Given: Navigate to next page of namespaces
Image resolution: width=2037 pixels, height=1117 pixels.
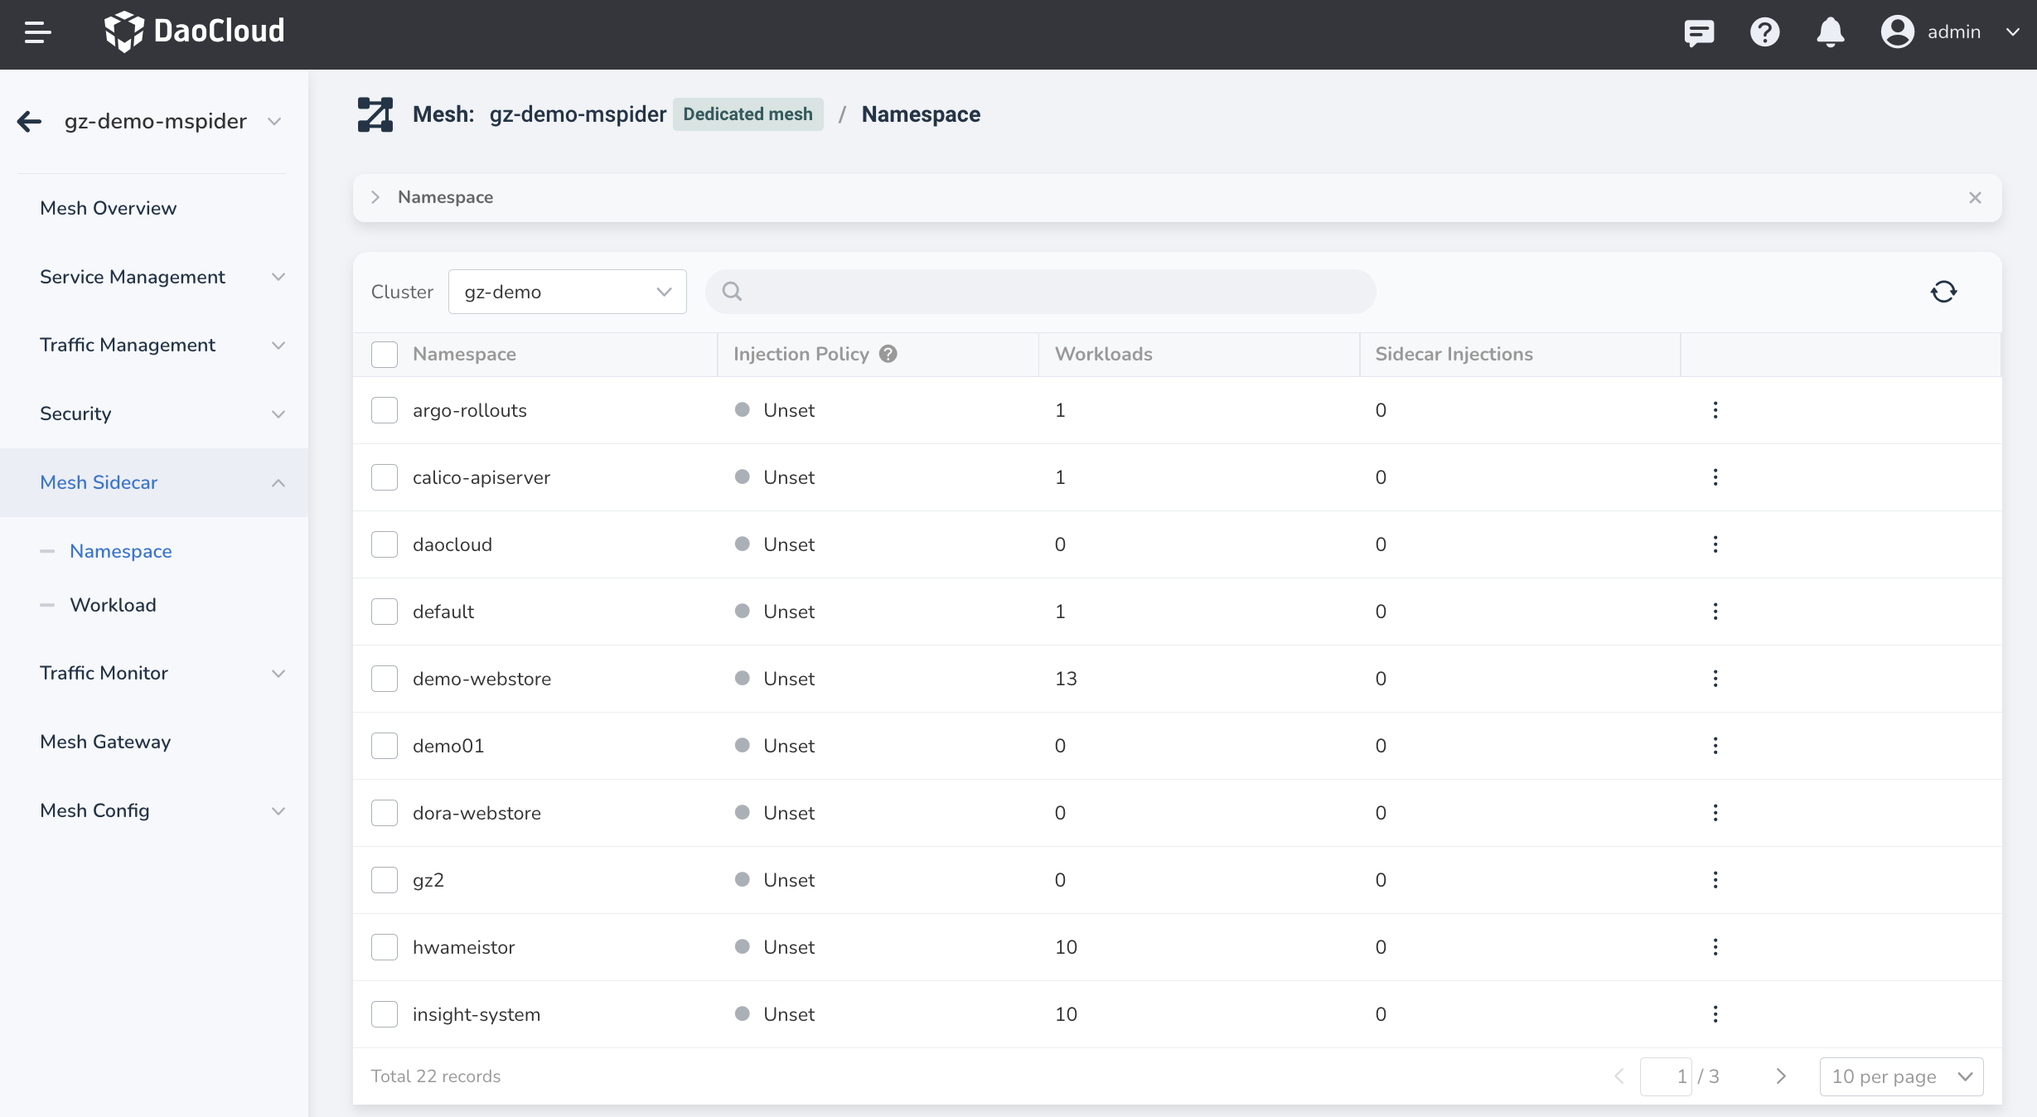Looking at the screenshot, I should pos(1782,1076).
